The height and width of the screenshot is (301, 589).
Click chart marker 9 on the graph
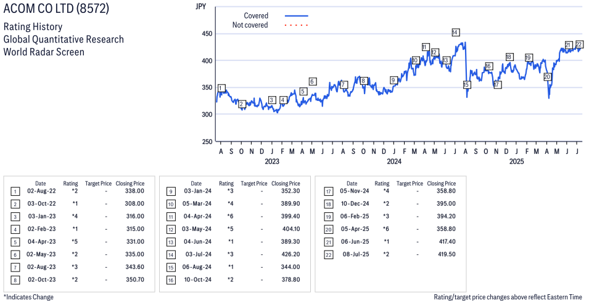[x=393, y=80]
